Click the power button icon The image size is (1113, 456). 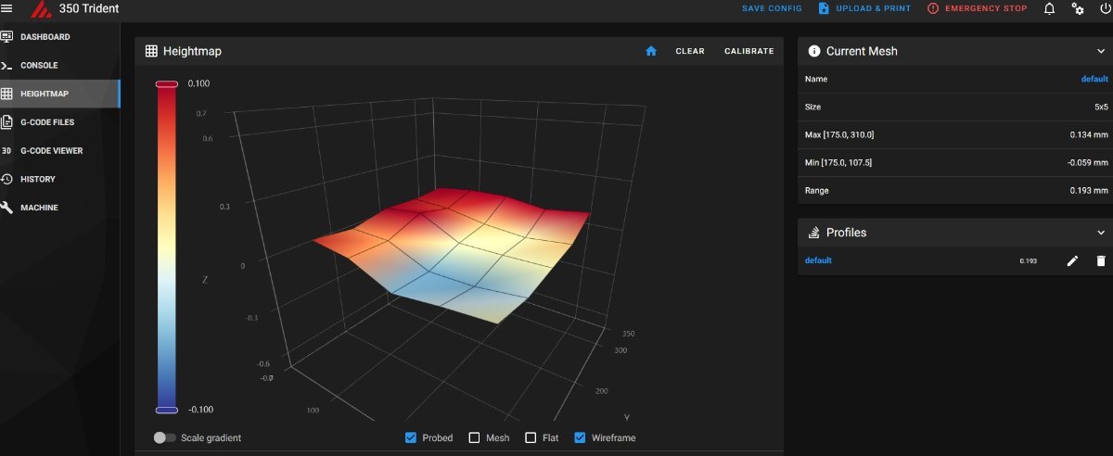[1105, 8]
